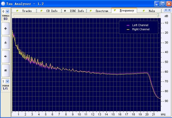Click the eject button
172x118 pixels.
pyautogui.click(x=6, y=43)
